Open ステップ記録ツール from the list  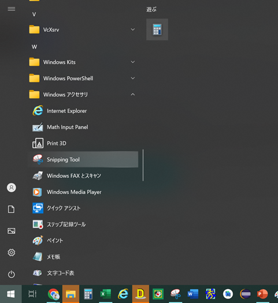pos(83,225)
